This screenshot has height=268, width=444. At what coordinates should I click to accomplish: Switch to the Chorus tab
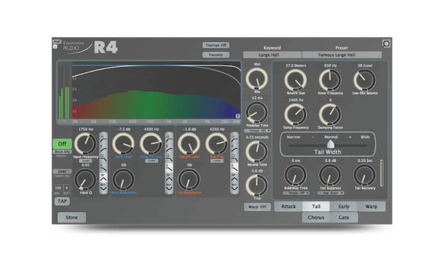tap(316, 218)
